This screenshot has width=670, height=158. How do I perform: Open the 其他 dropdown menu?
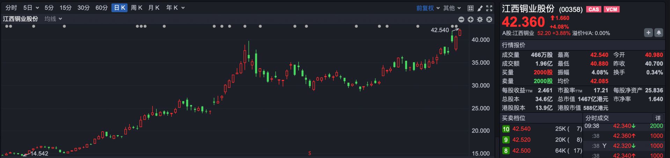pyautogui.click(x=452, y=8)
